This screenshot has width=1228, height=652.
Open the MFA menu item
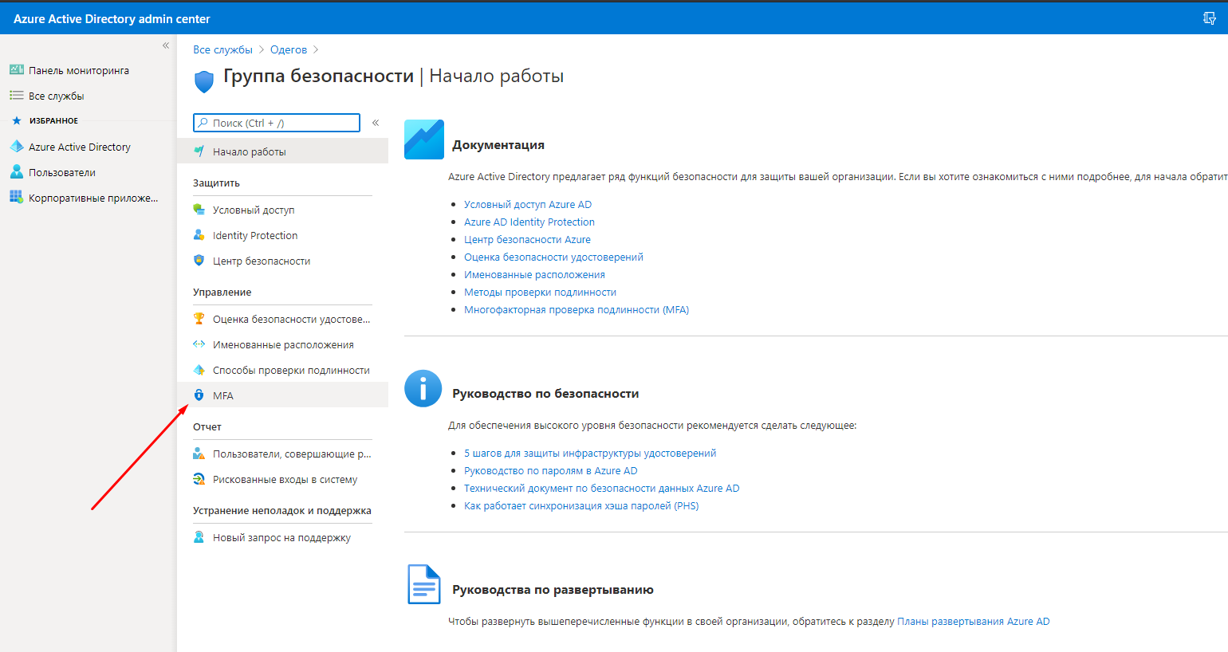(x=282, y=395)
